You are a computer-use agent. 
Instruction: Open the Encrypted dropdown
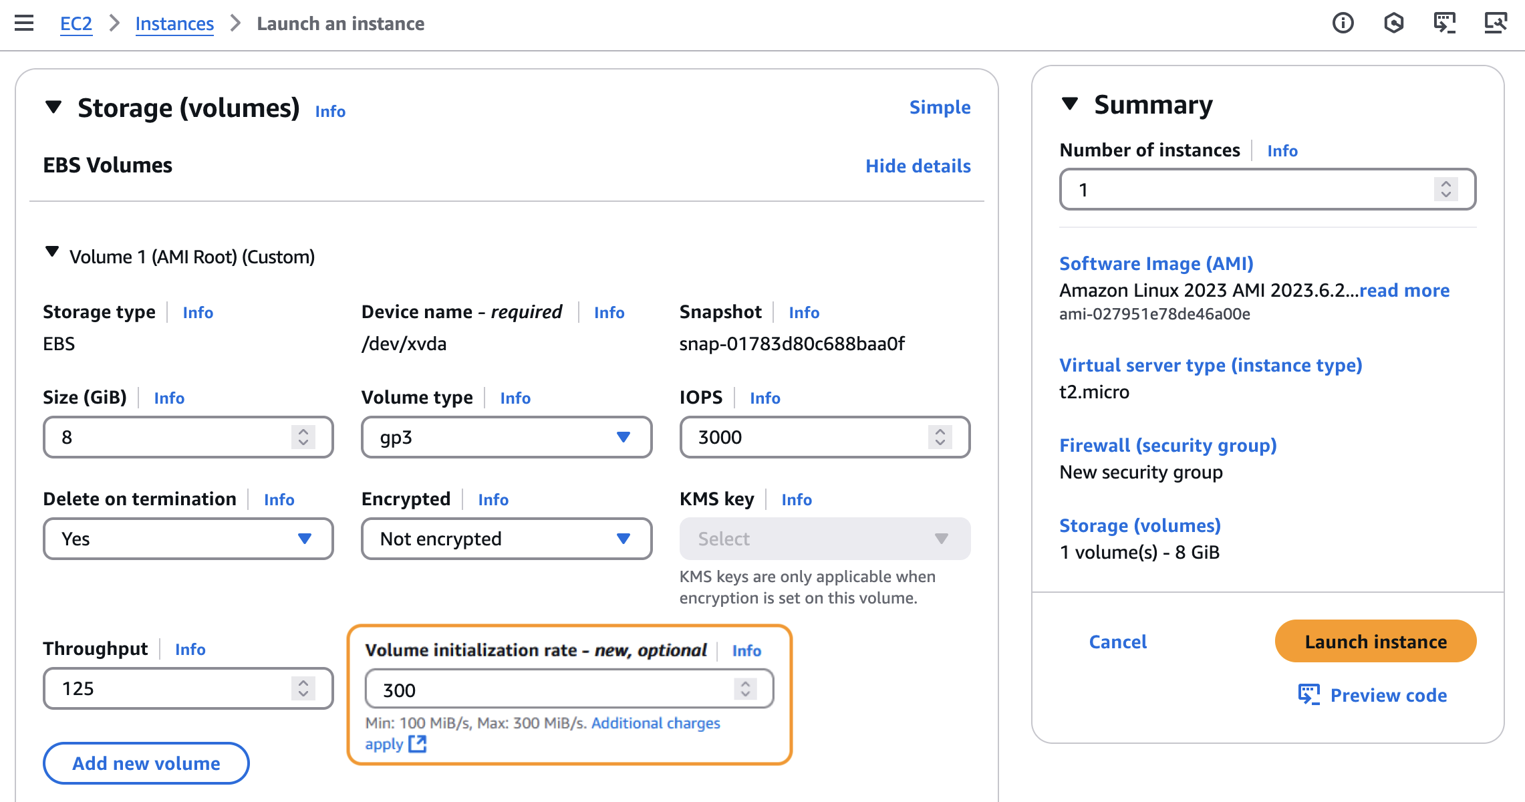tap(506, 539)
